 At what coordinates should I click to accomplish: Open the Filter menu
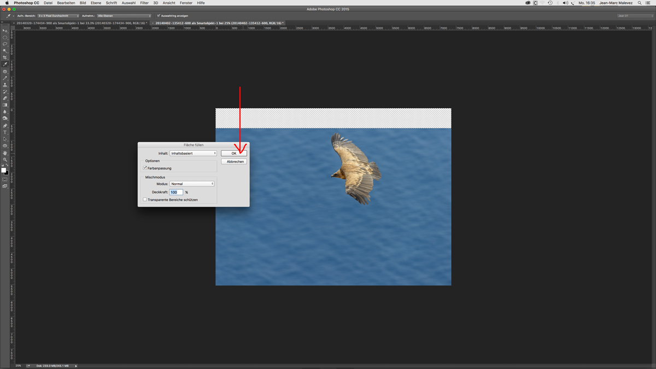144,3
